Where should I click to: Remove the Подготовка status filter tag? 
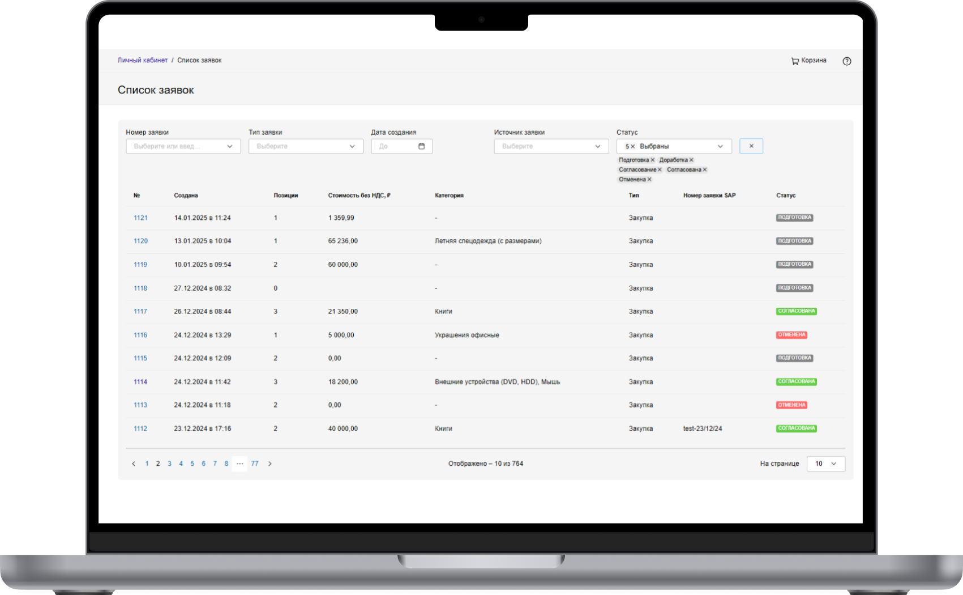click(653, 160)
